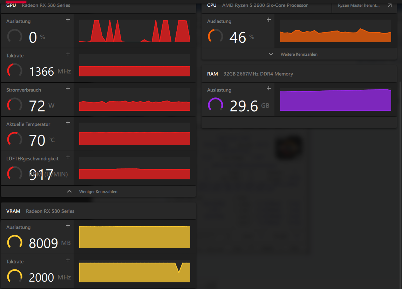Click the RAM 32GB 2667MHz DDR4 header

tap(299, 74)
